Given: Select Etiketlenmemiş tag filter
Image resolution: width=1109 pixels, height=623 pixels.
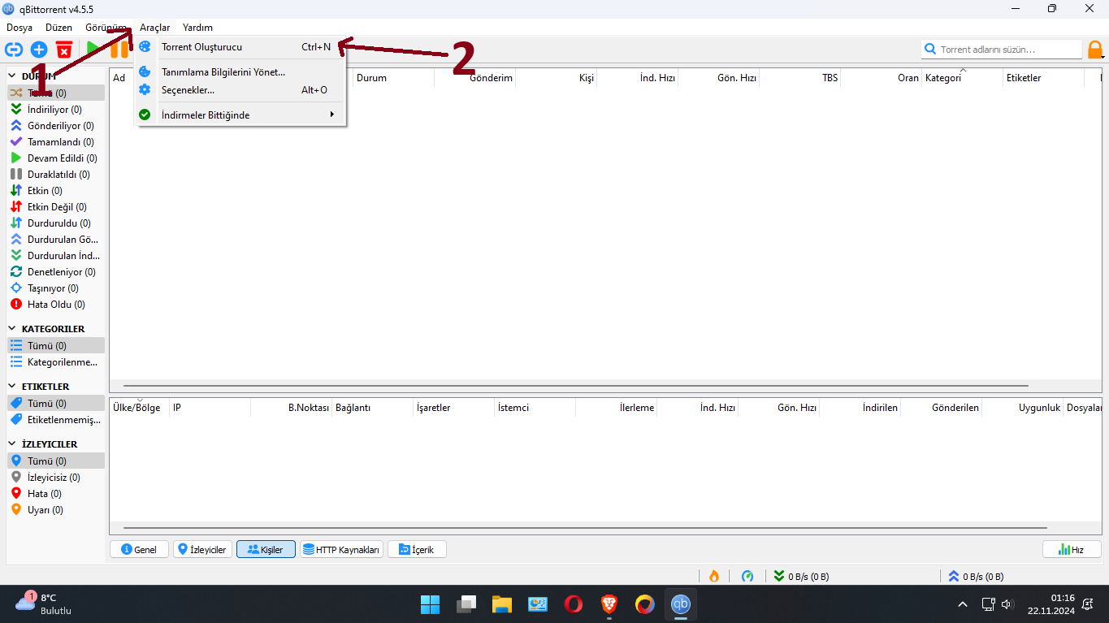Looking at the screenshot, I should point(54,420).
